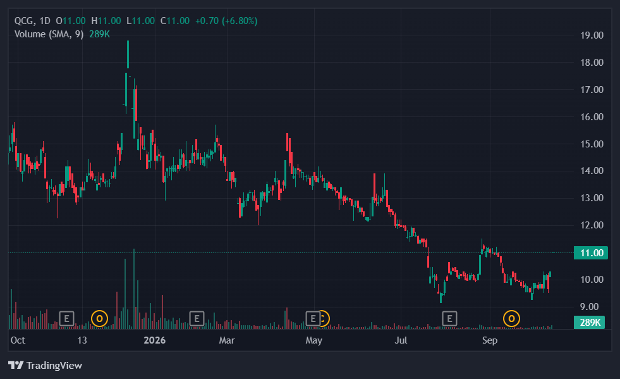
Task: Click the green 11.00 current price label
Action: (591, 252)
